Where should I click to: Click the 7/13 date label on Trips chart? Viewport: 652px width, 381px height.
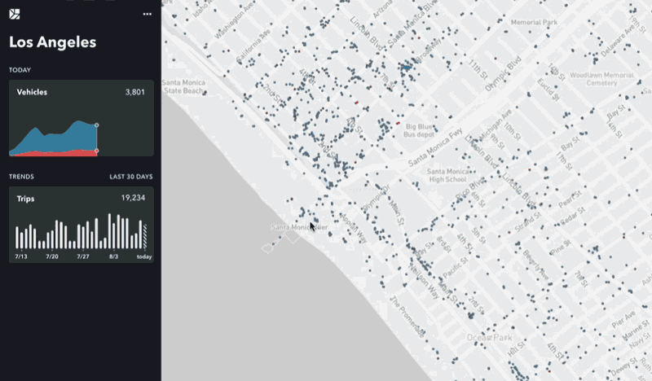(x=21, y=256)
